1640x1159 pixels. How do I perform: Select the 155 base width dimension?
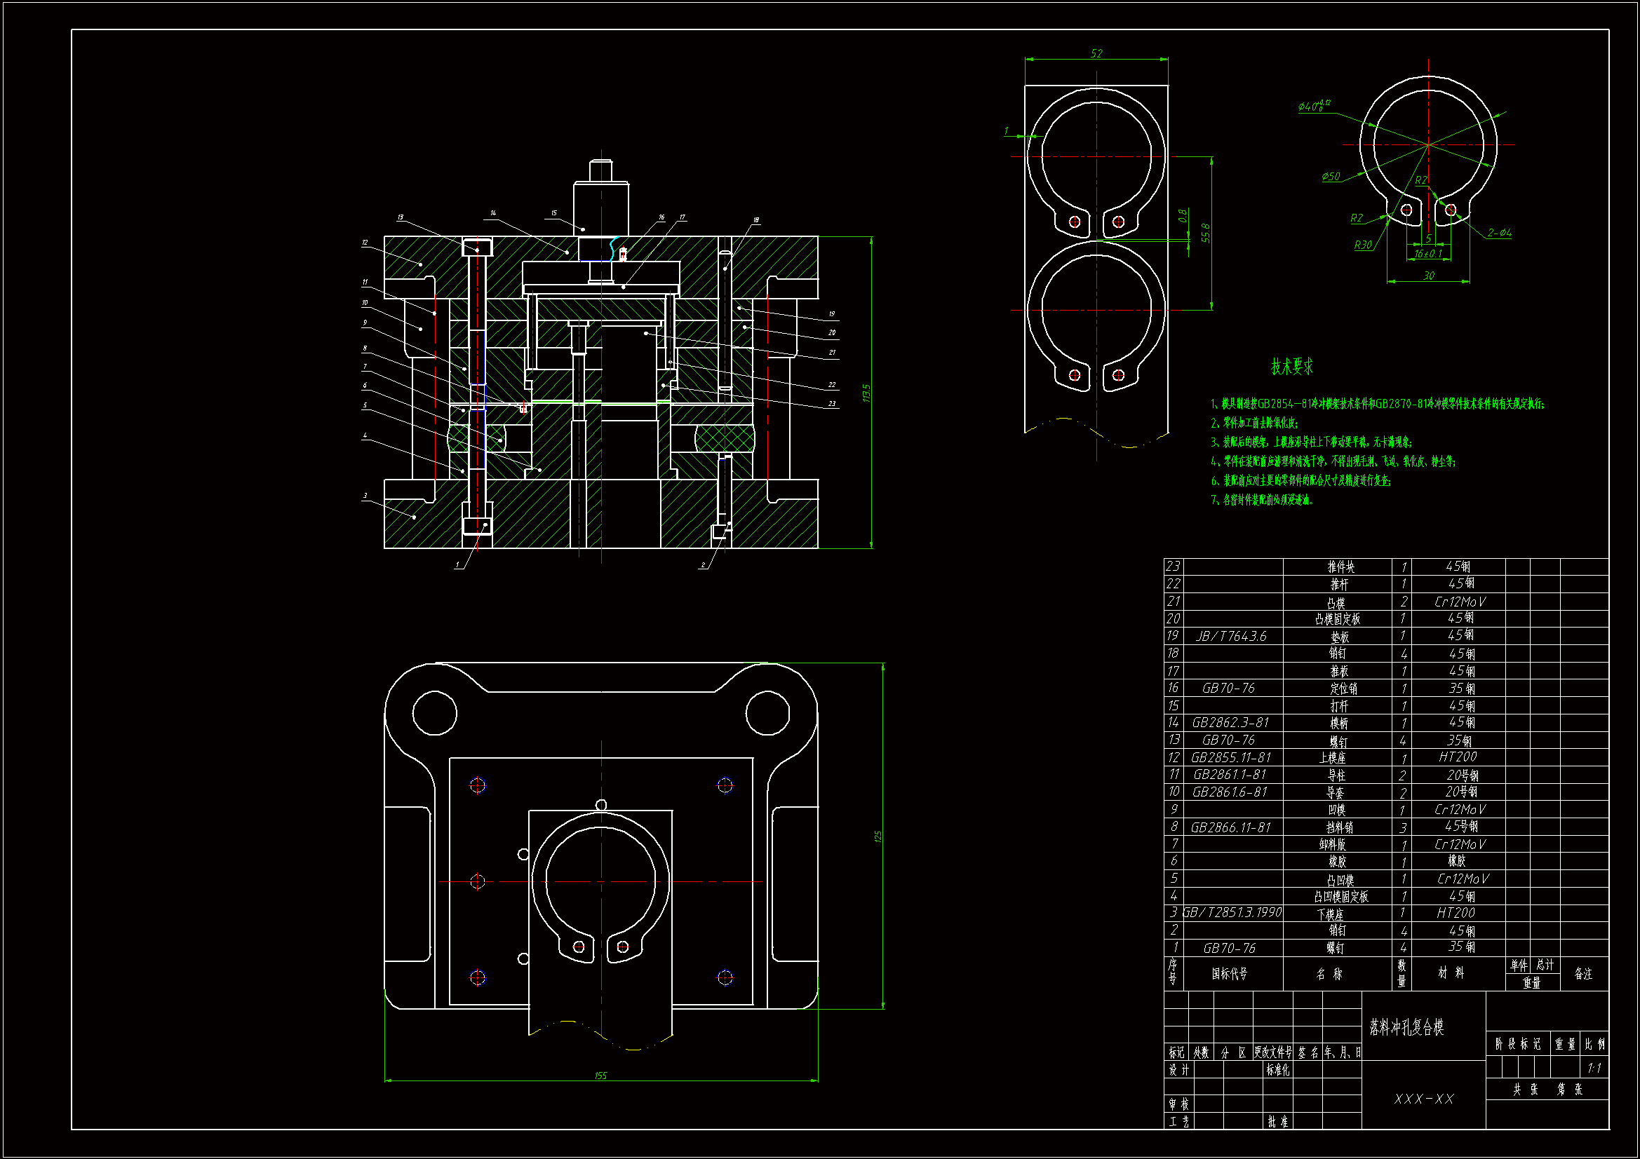(x=600, y=1076)
